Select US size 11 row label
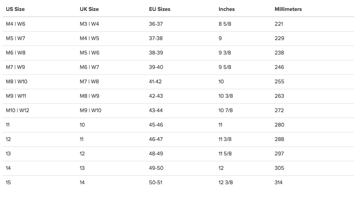354x201 pixels. click(x=8, y=125)
